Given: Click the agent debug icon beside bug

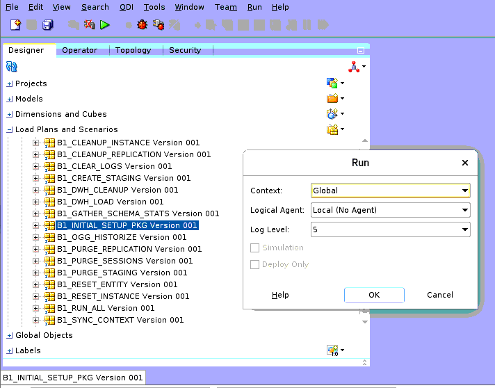Looking at the screenshot, I should point(158,24).
